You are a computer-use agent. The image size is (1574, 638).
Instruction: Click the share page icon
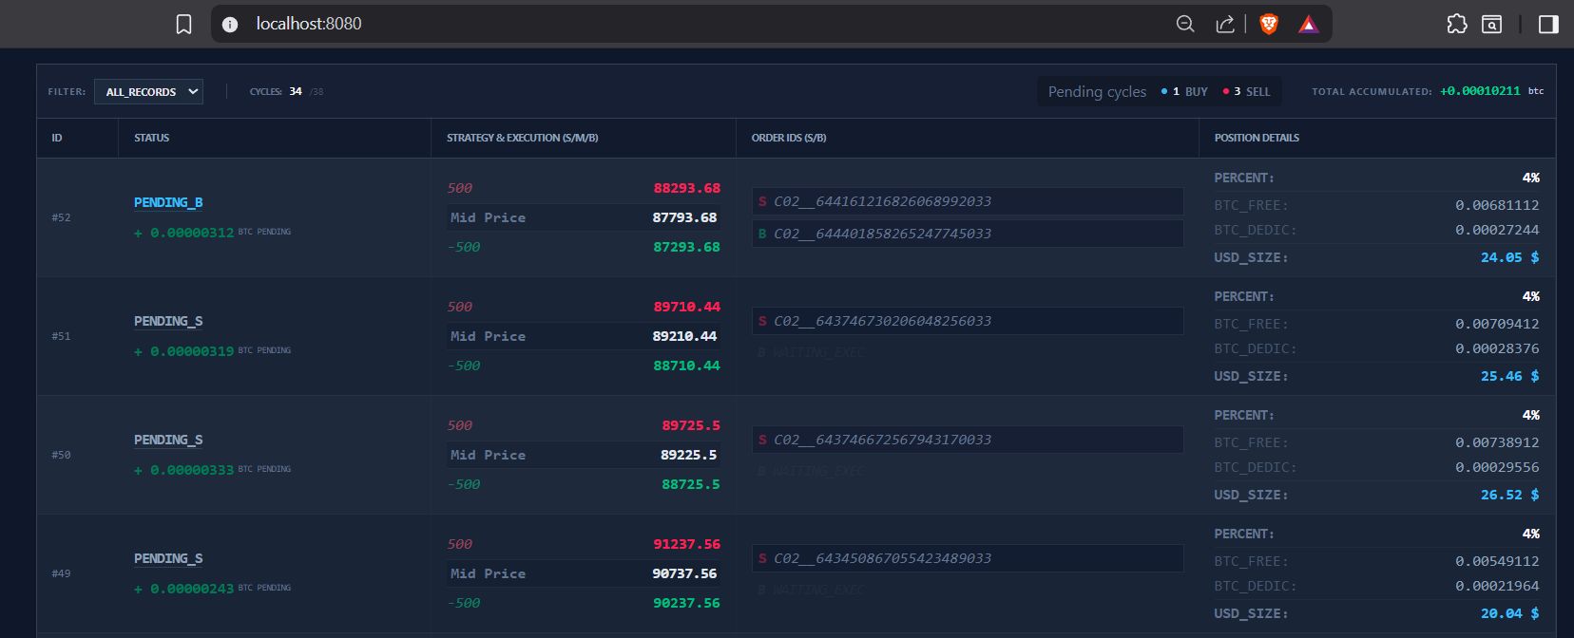point(1225,24)
